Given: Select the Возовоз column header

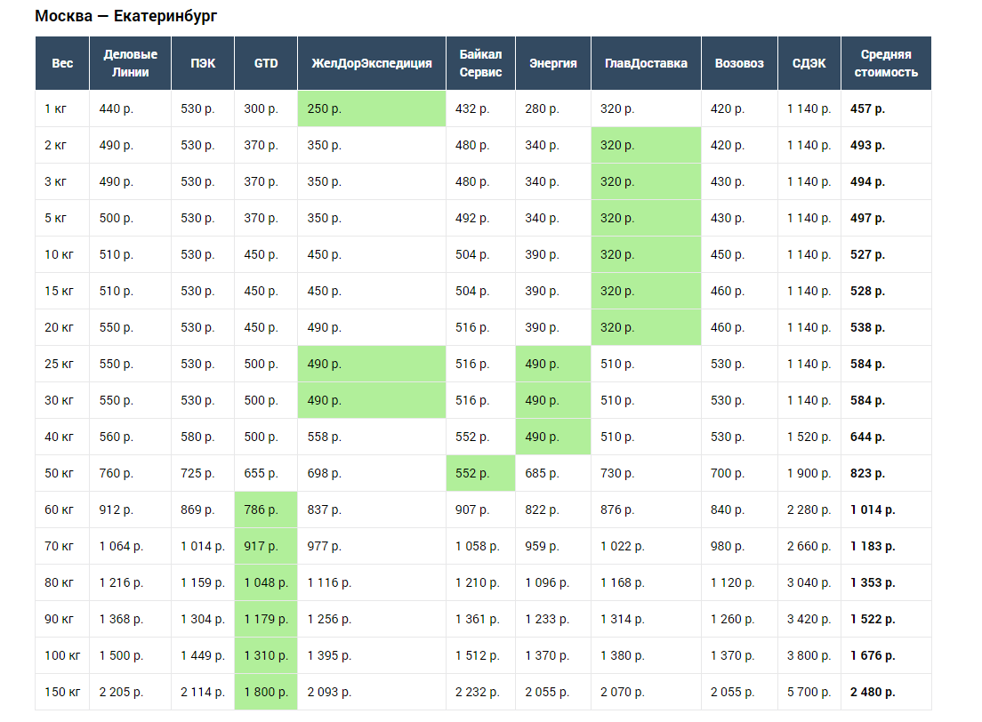Looking at the screenshot, I should (740, 63).
